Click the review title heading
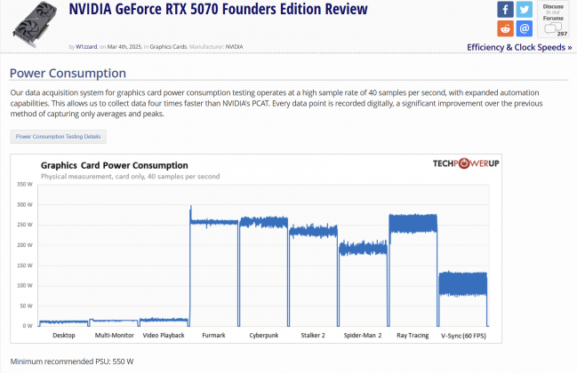This screenshot has height=373, width=577. point(218,9)
